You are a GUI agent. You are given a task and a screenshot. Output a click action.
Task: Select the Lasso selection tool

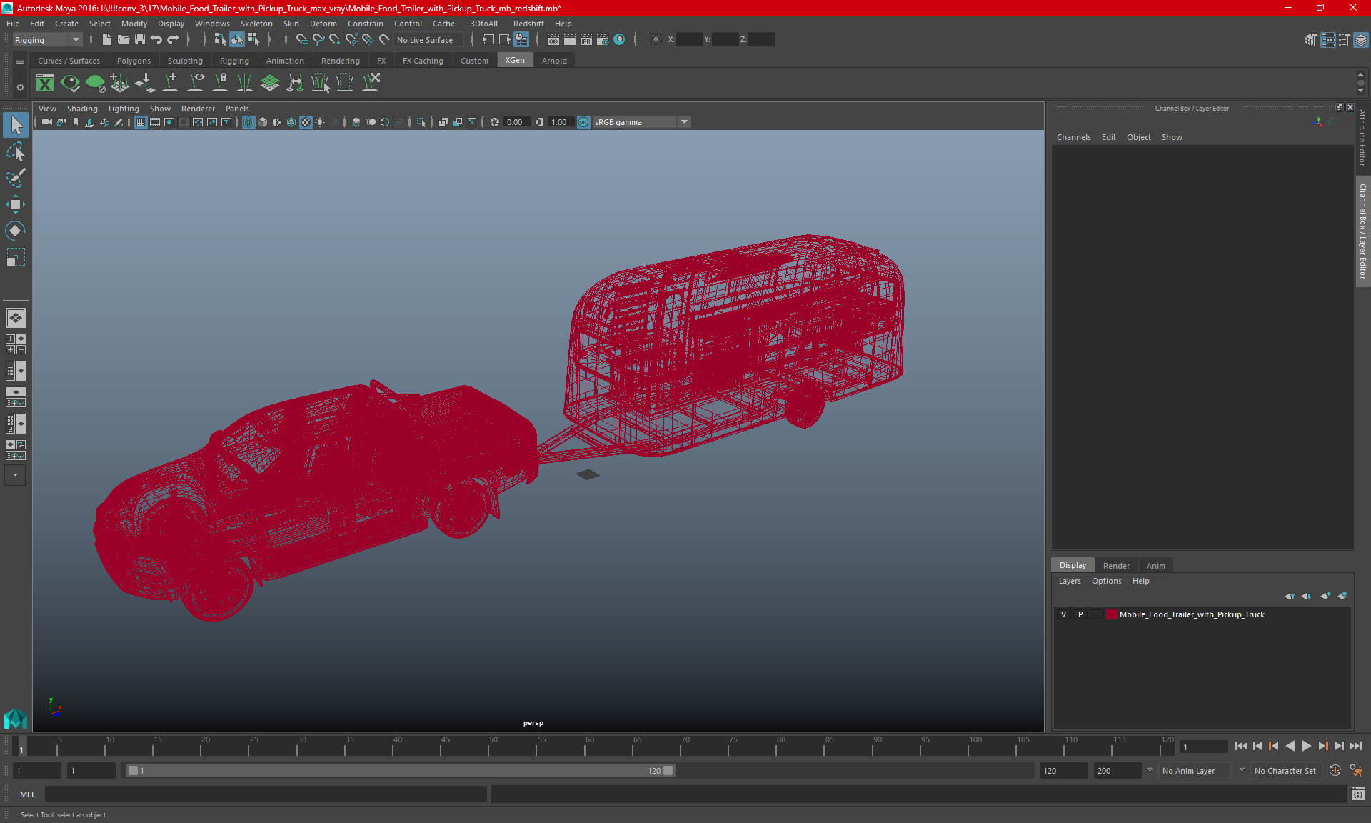[15, 152]
